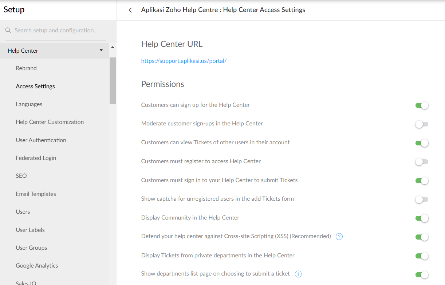Collapse the Help Center section dropdown arrow
This screenshot has width=445, height=285.
(101, 51)
